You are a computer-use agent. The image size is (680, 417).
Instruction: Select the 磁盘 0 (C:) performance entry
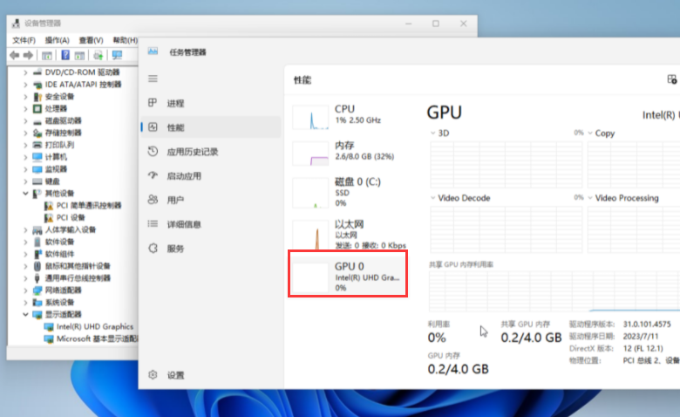349,192
